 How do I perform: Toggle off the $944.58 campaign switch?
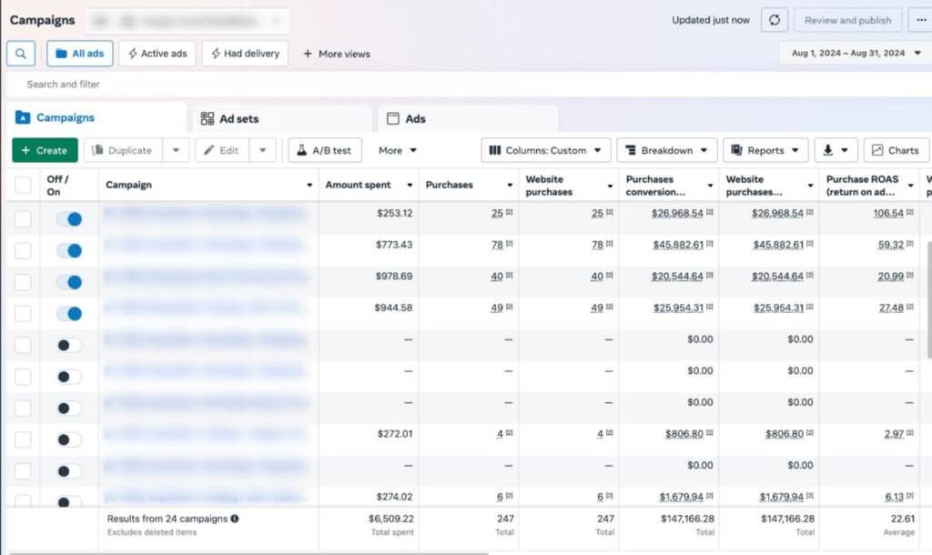69,314
